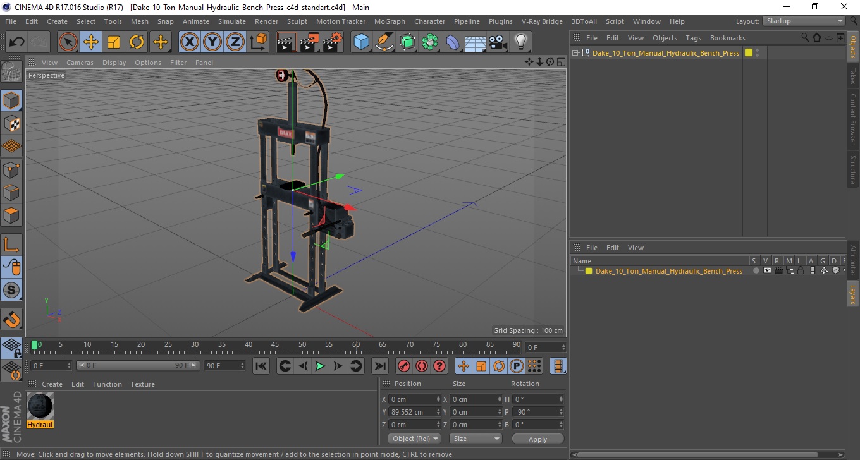Image resolution: width=860 pixels, height=460 pixels.
Task: Open the Size mode dropdown
Action: (x=476, y=439)
